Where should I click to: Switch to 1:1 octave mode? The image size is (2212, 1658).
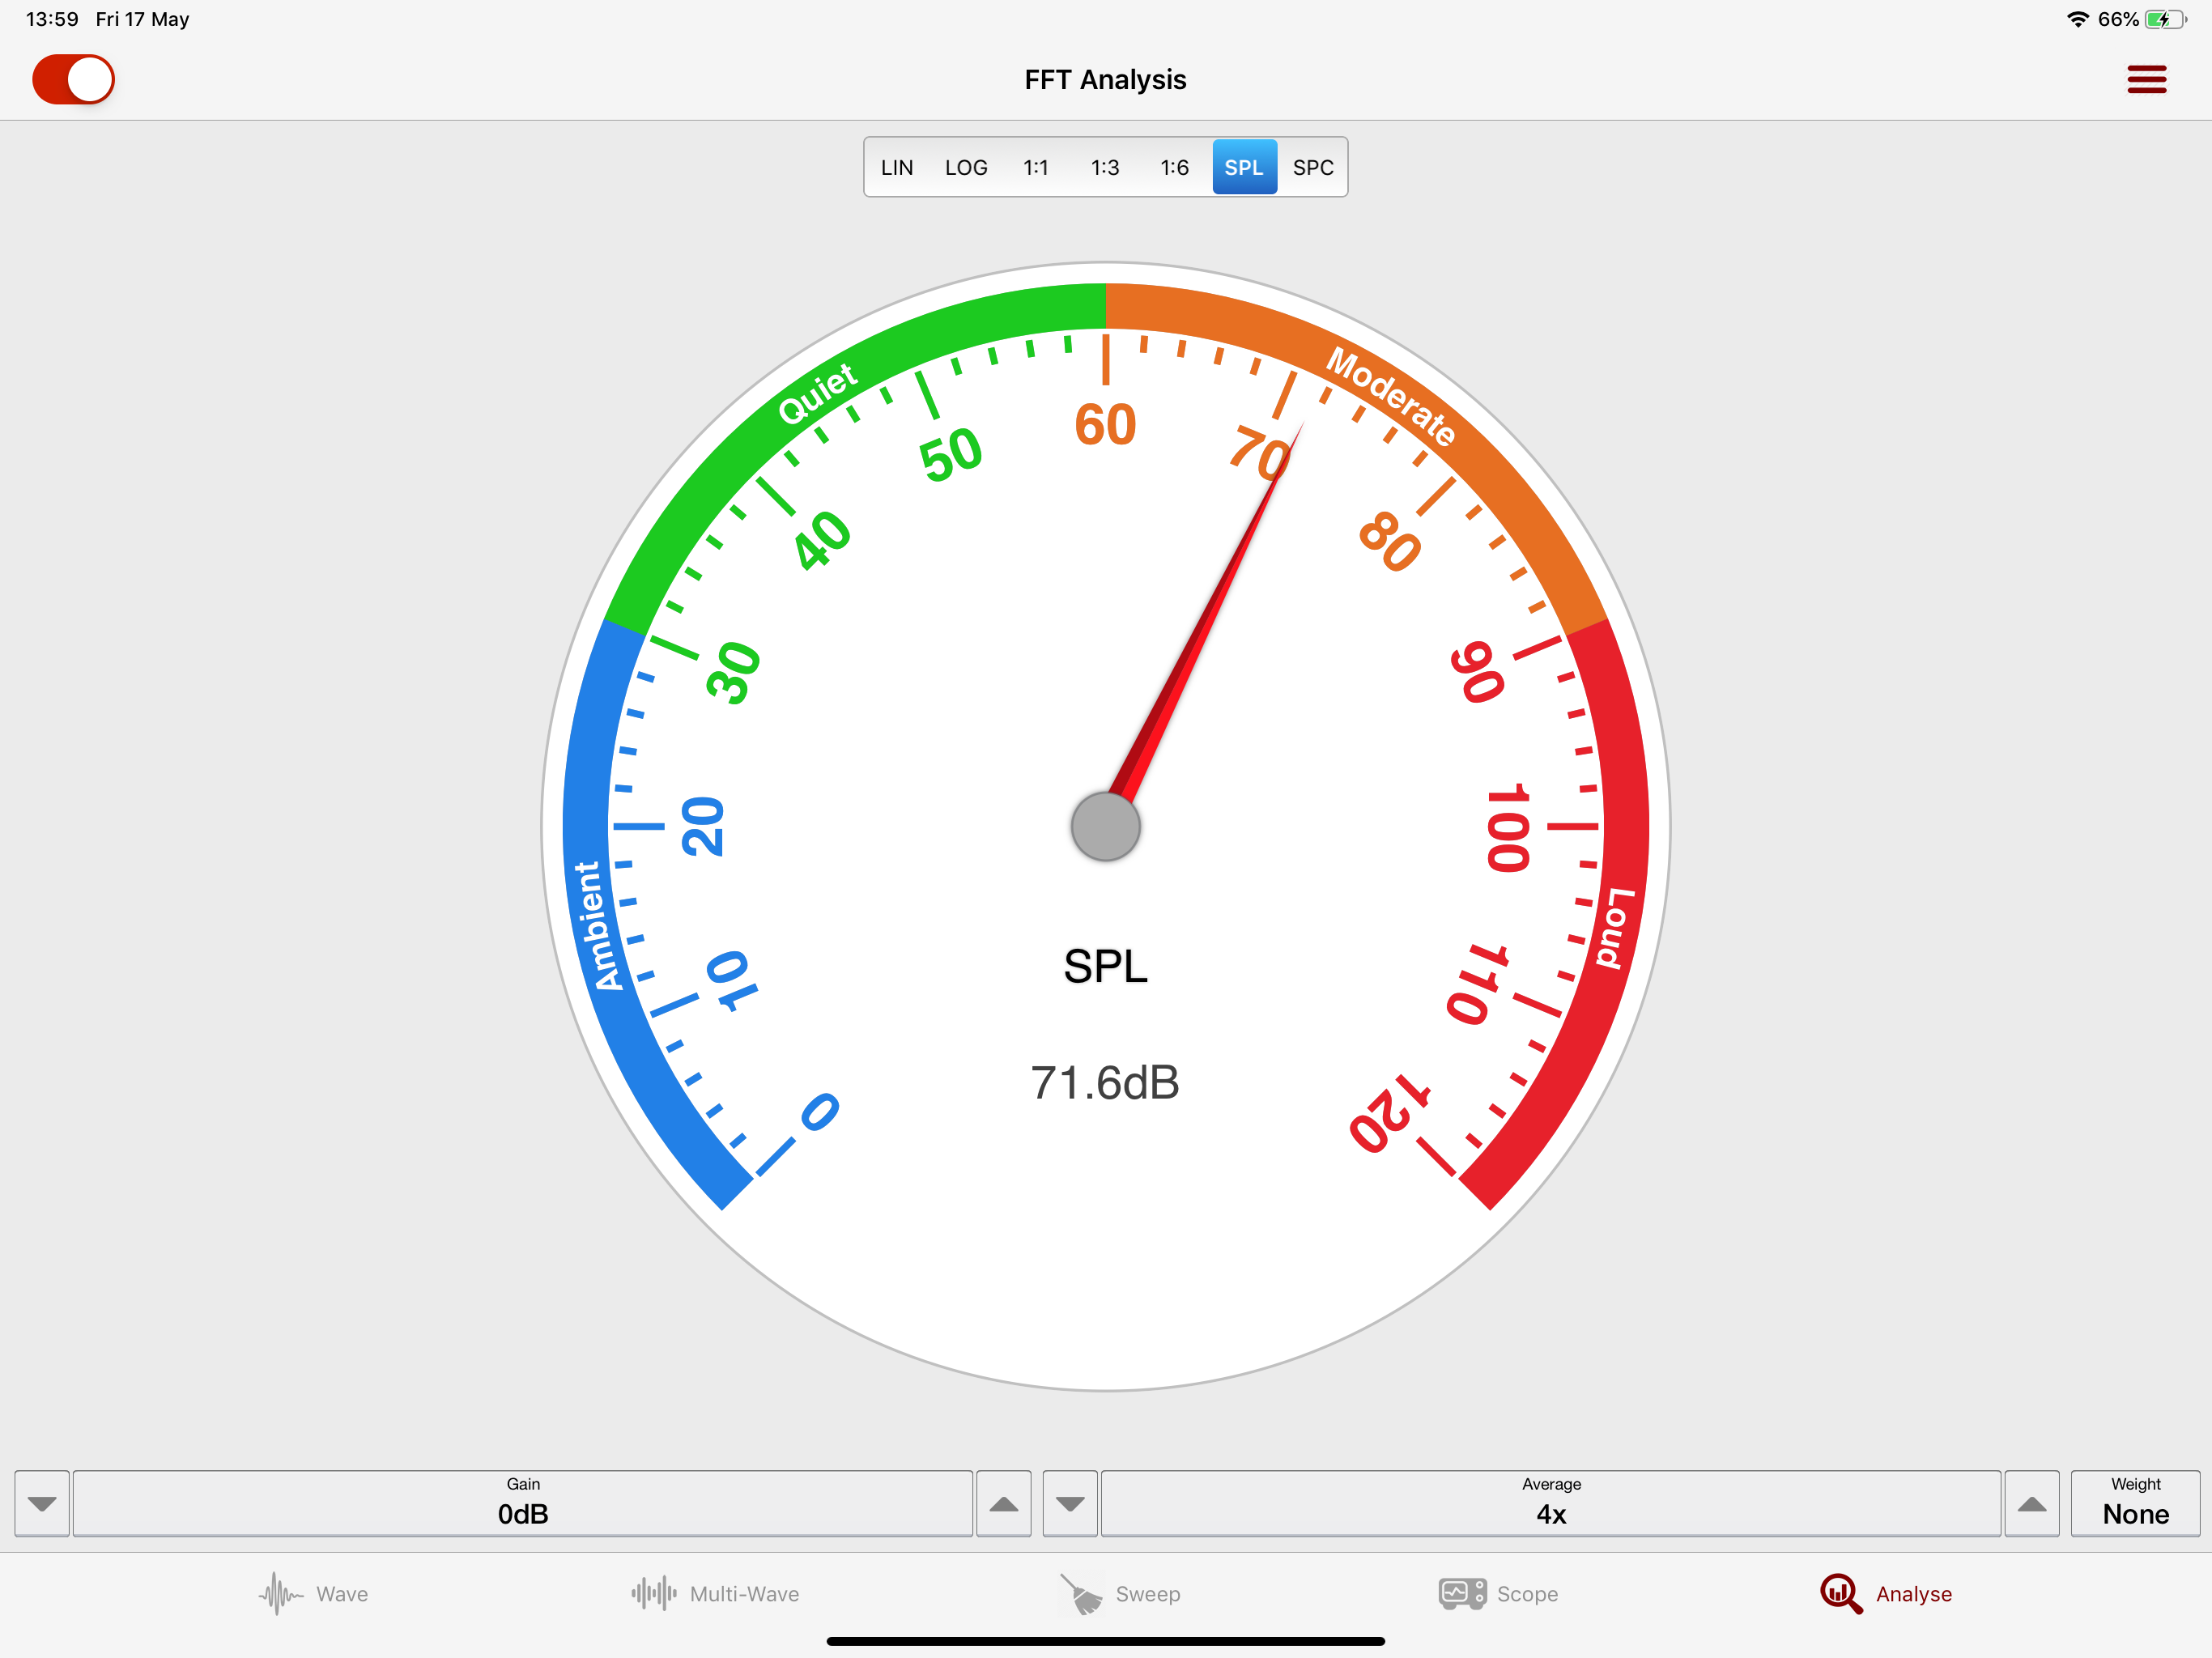pos(1035,167)
